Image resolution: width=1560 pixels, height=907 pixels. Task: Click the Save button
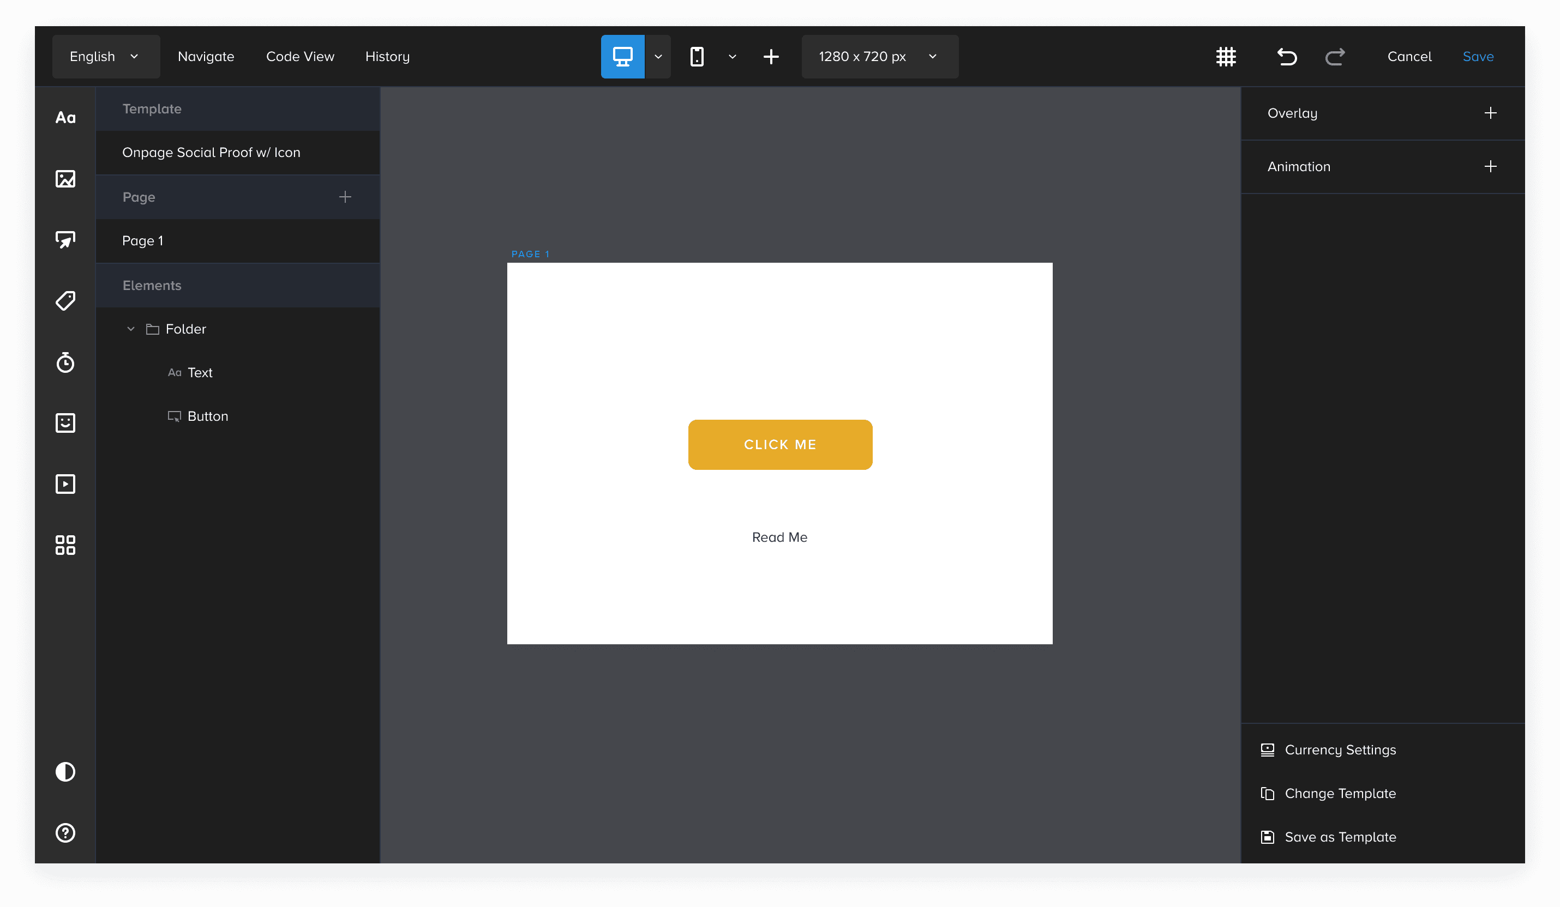tap(1478, 57)
